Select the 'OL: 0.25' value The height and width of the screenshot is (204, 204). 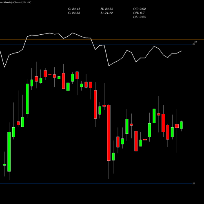click(140, 17)
